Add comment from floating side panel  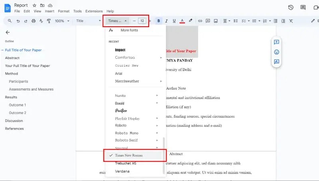pyautogui.click(x=276, y=42)
